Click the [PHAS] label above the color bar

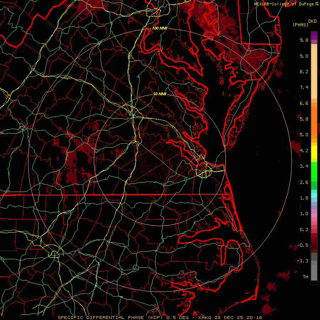click(300, 25)
